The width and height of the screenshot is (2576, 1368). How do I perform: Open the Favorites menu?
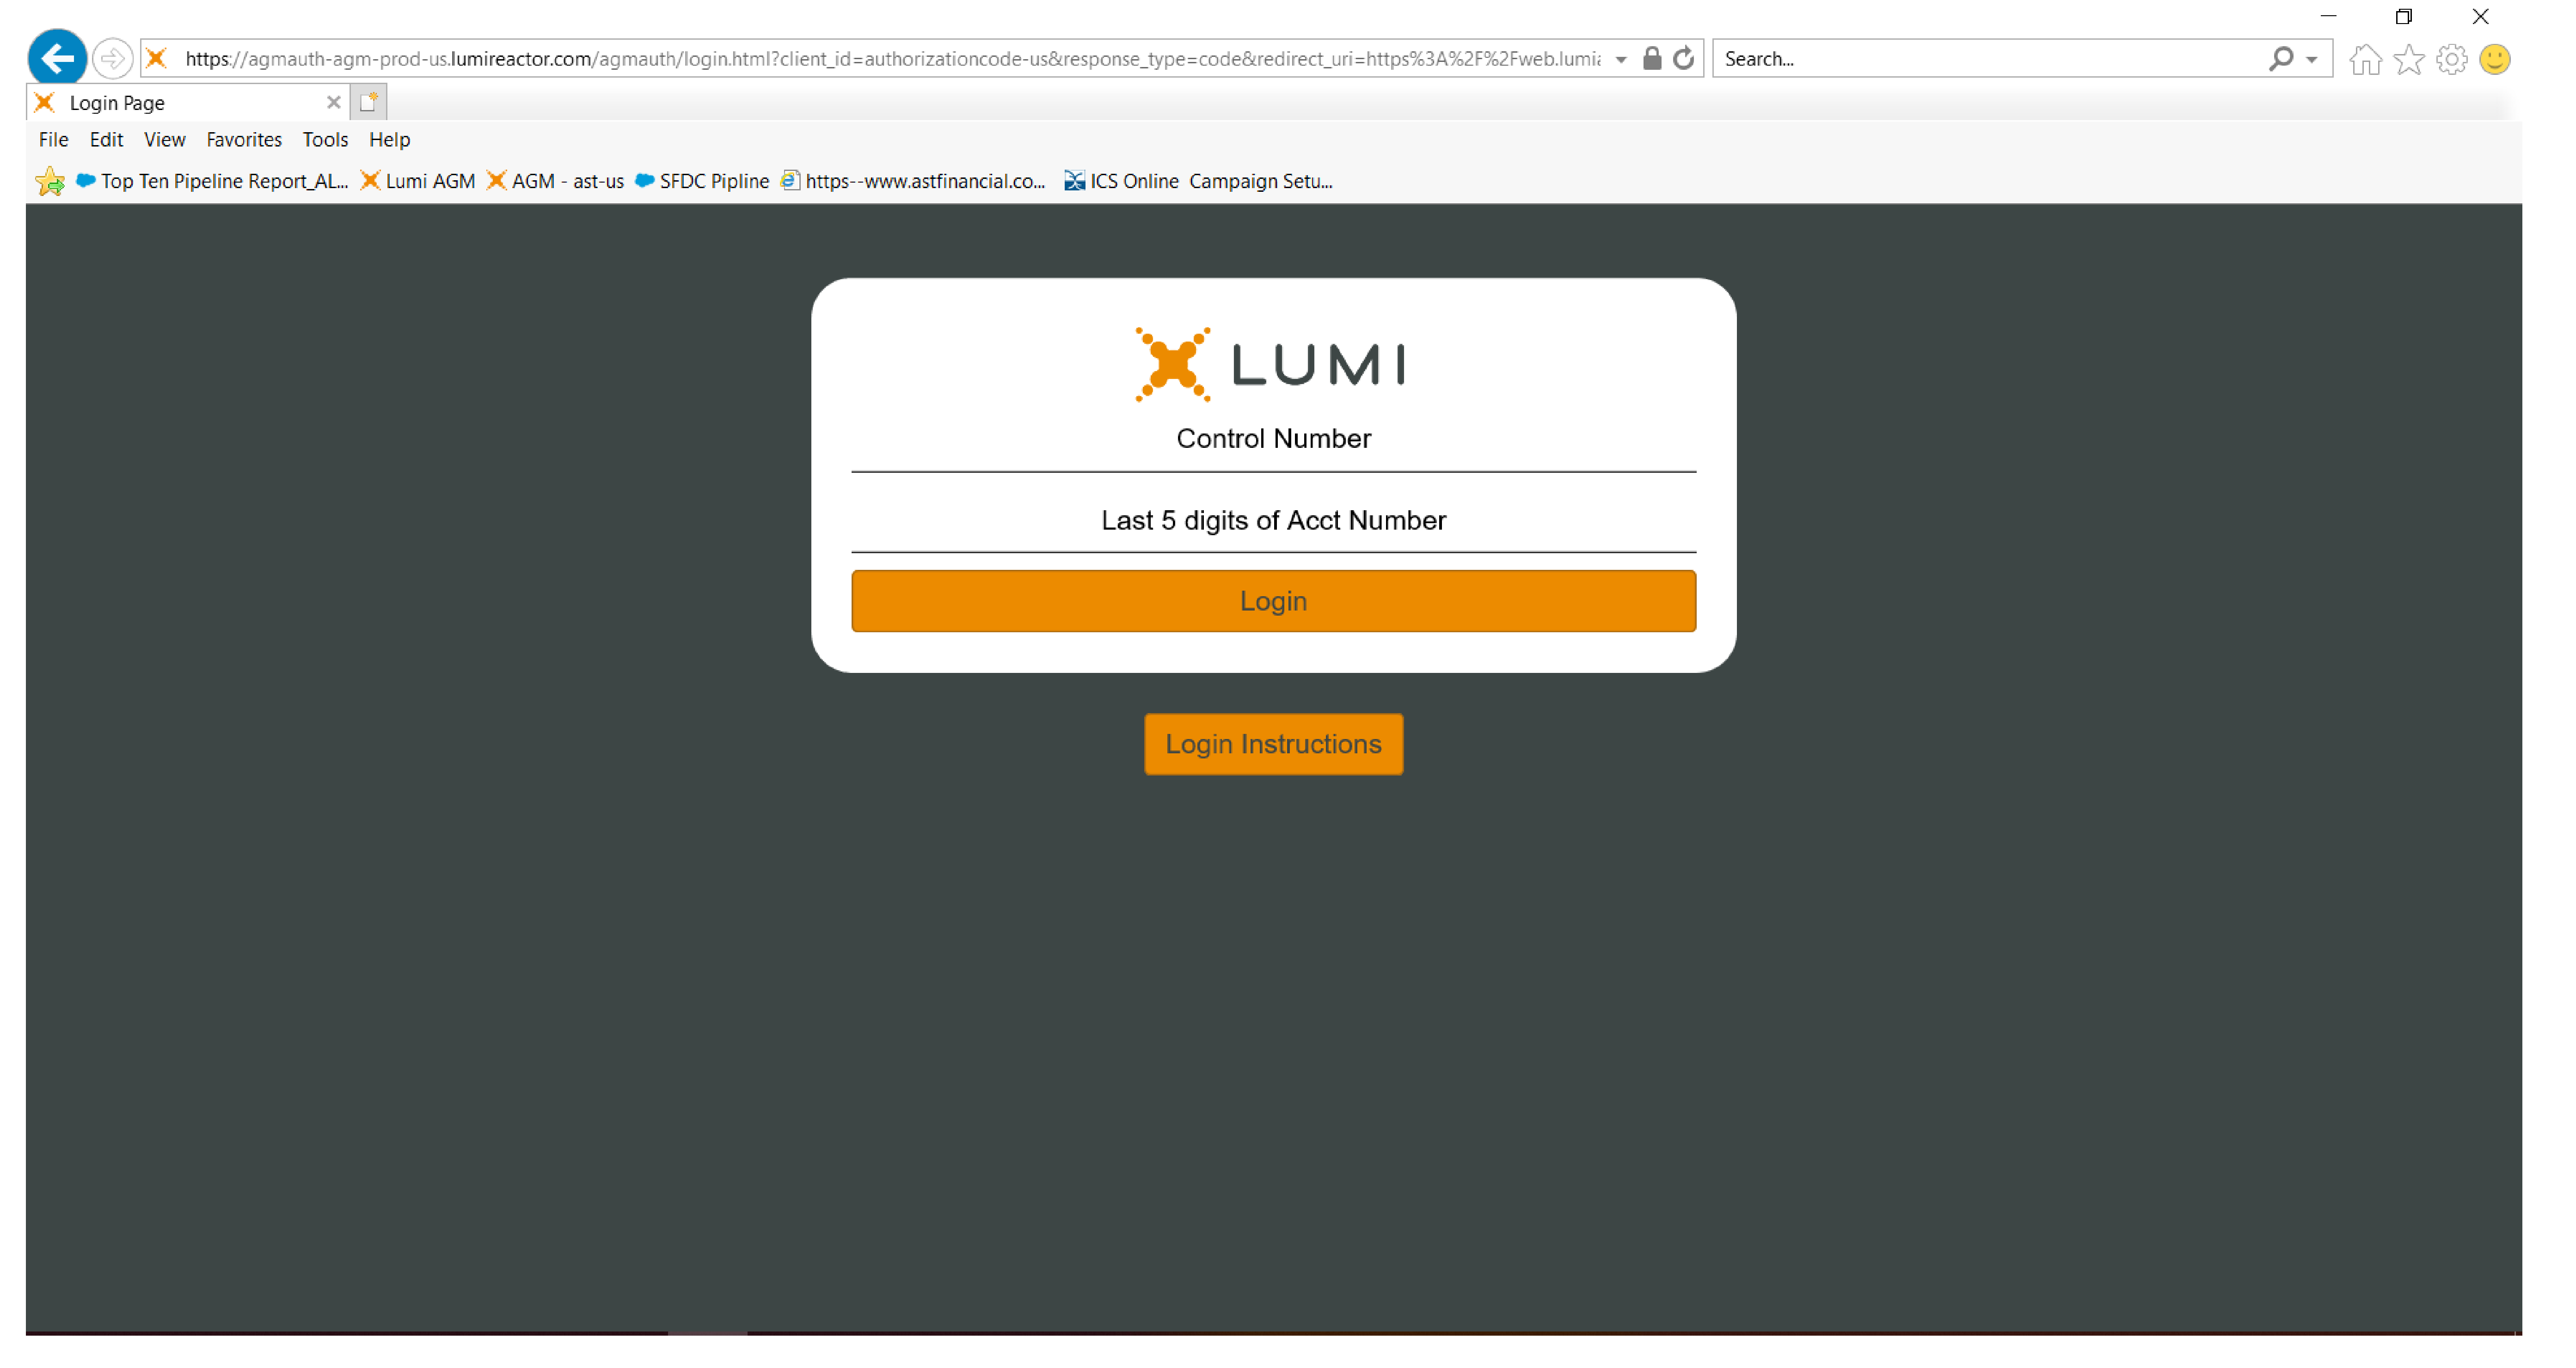pos(244,139)
